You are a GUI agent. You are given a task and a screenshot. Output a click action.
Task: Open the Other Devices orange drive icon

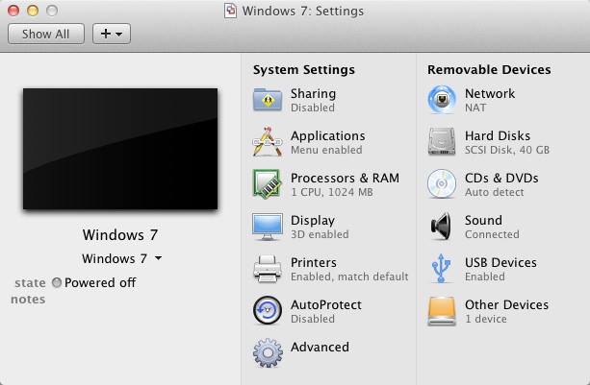click(x=442, y=311)
